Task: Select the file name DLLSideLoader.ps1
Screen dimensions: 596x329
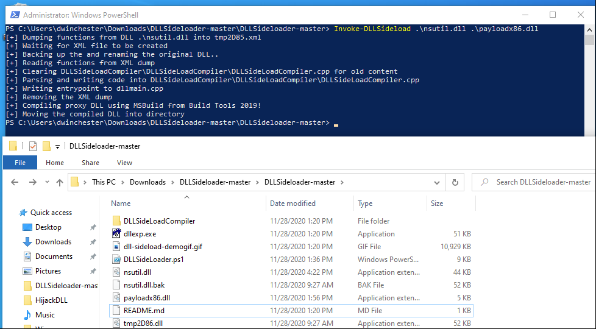Action: [154, 260]
